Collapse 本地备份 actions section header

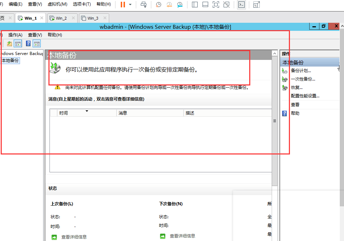coord(310,62)
